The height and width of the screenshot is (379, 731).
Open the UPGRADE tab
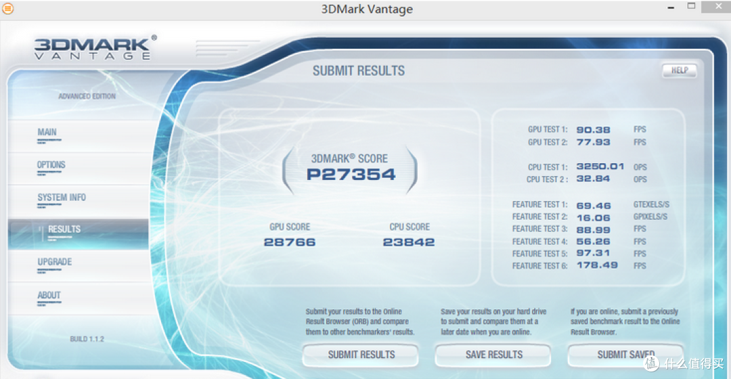(x=79, y=266)
